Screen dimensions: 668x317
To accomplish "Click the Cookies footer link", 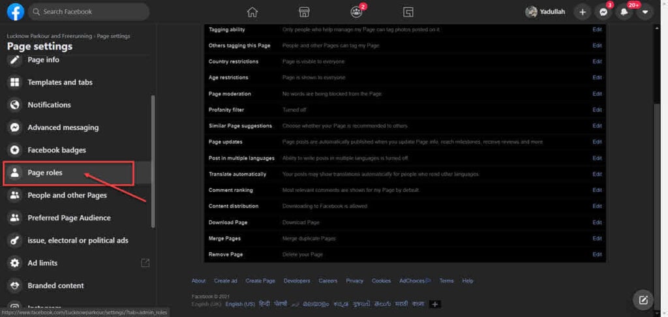I will (381, 280).
